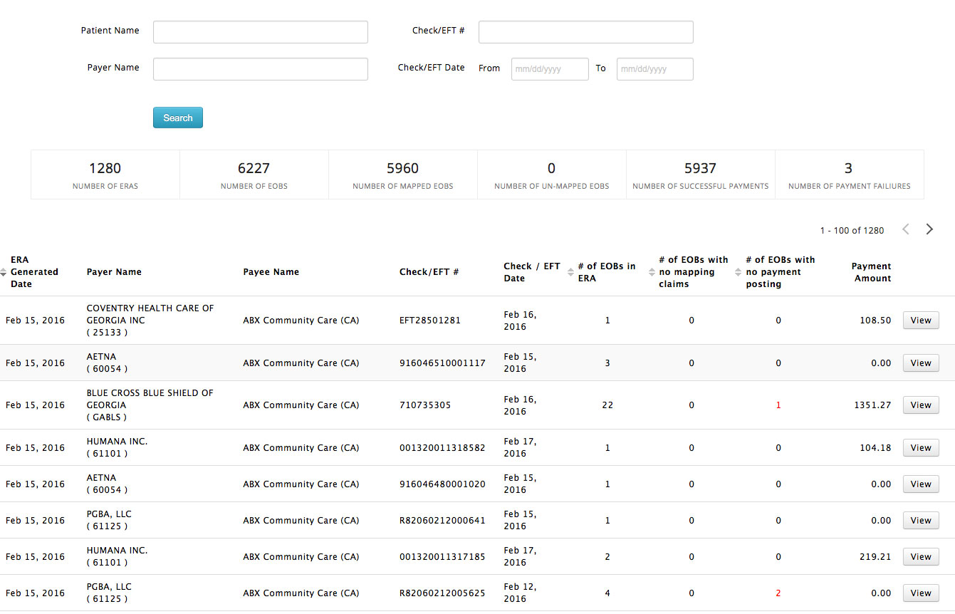The height and width of the screenshot is (614, 955).
Task: Go to next page of ERA results
Action: pyautogui.click(x=929, y=229)
